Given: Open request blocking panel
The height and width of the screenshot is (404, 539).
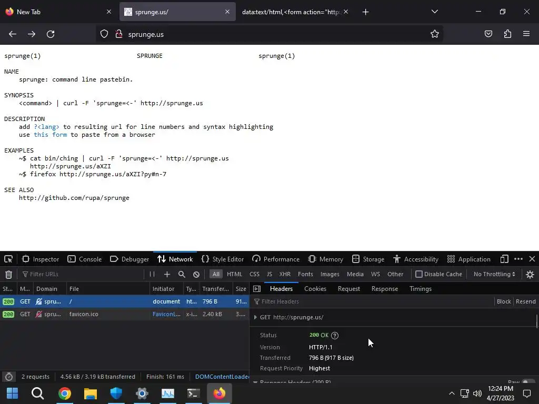Looking at the screenshot, I should point(196,274).
